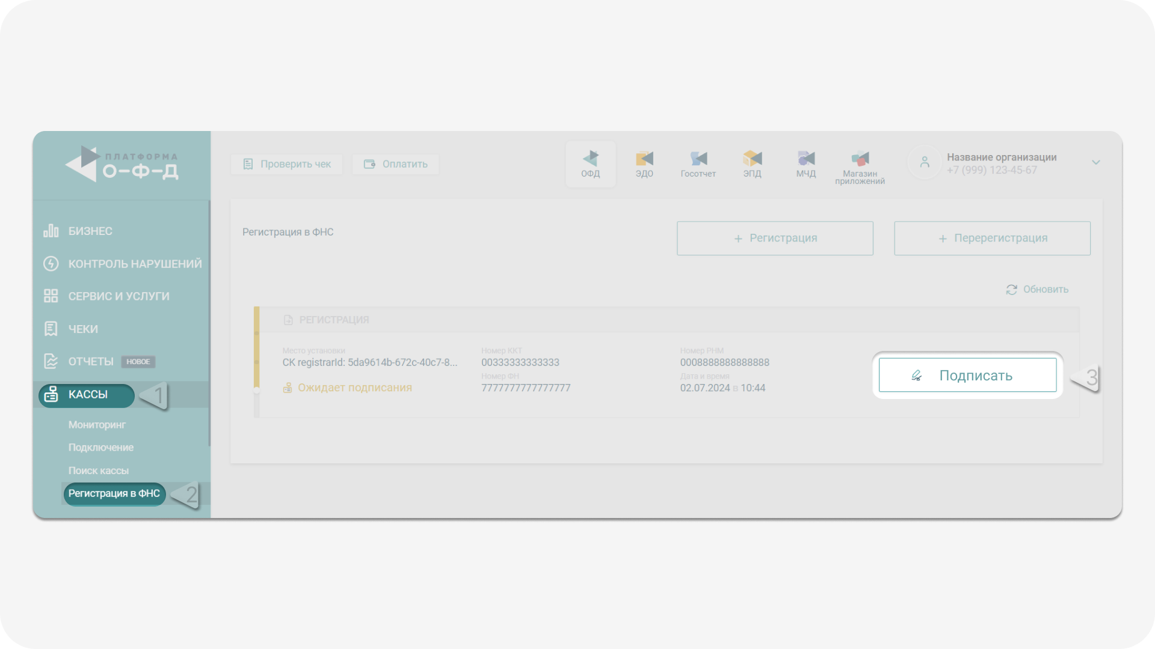This screenshot has width=1155, height=649.
Task: Open the Мониторинг submenu item
Action: pyautogui.click(x=97, y=425)
